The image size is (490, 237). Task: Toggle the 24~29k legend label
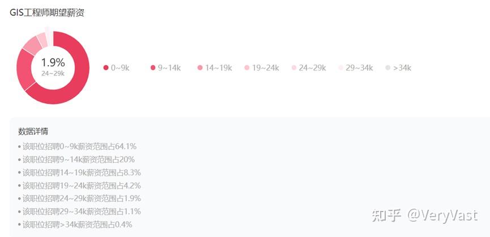(312, 68)
